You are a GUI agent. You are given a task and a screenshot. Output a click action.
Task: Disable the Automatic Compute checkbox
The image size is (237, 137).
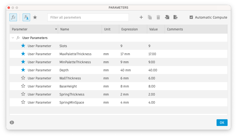[x=191, y=17]
